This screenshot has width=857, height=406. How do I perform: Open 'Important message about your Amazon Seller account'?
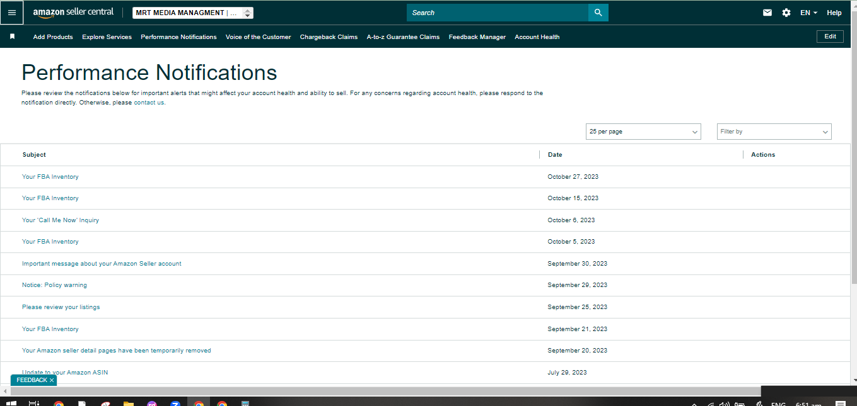pos(102,264)
